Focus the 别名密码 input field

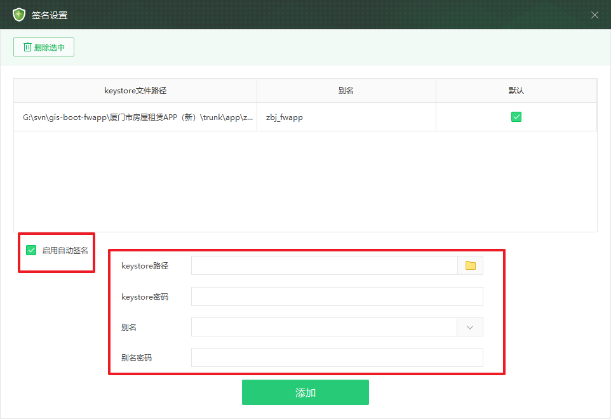pos(337,357)
